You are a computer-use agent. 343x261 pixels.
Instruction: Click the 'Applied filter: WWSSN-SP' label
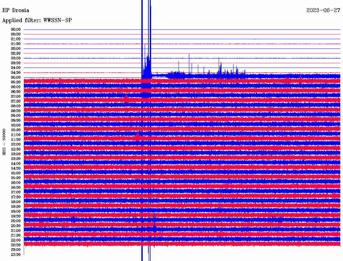(x=37, y=20)
